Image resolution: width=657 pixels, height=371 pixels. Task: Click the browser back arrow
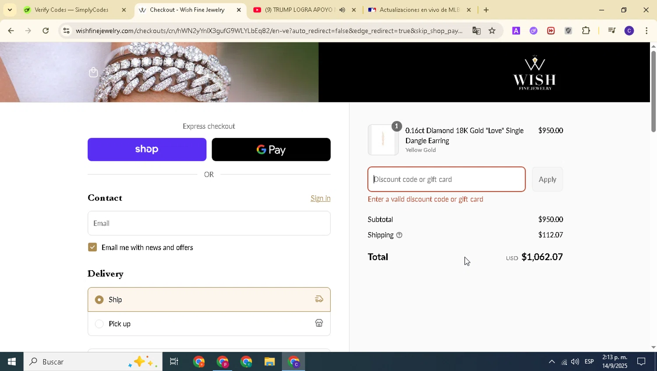[11, 31]
